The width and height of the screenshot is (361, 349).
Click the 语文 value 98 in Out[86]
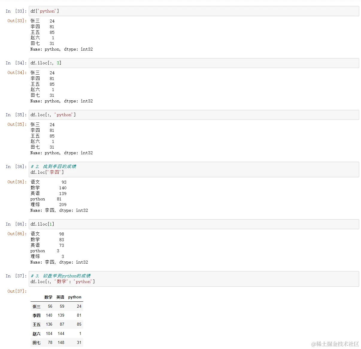62,234
